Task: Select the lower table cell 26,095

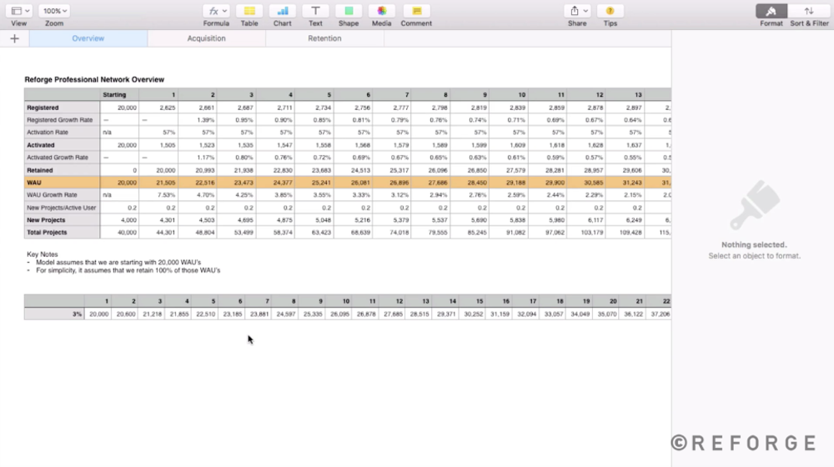Action: 338,314
